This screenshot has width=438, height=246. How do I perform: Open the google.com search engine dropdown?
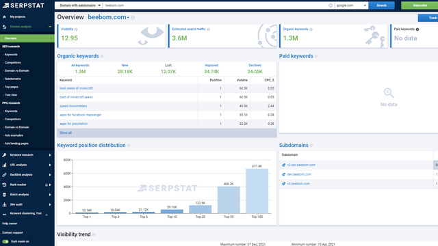point(351,5)
